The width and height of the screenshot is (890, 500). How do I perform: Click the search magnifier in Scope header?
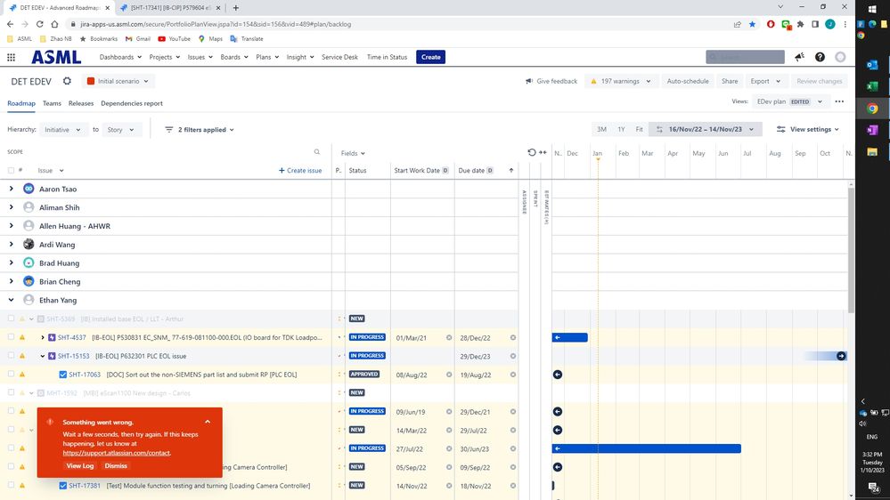316,152
